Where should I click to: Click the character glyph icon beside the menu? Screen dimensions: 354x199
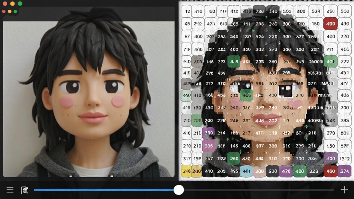pyautogui.click(x=25, y=190)
